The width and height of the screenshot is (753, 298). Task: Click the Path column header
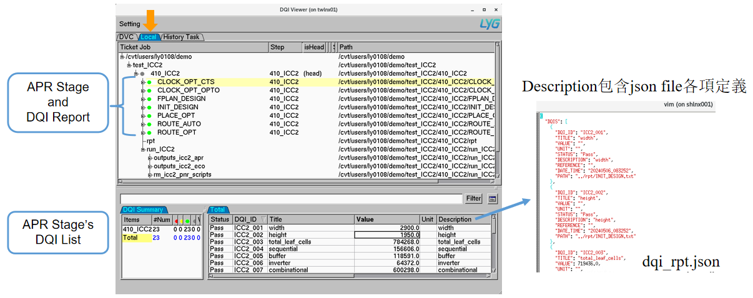coord(416,47)
